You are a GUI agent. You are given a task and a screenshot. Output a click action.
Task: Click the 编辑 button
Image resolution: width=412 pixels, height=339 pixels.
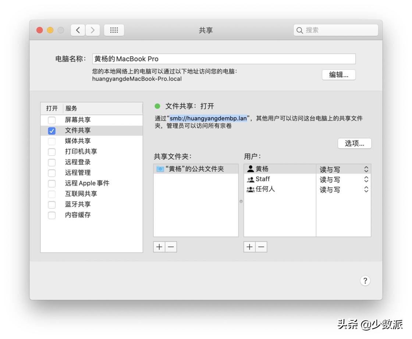338,75
